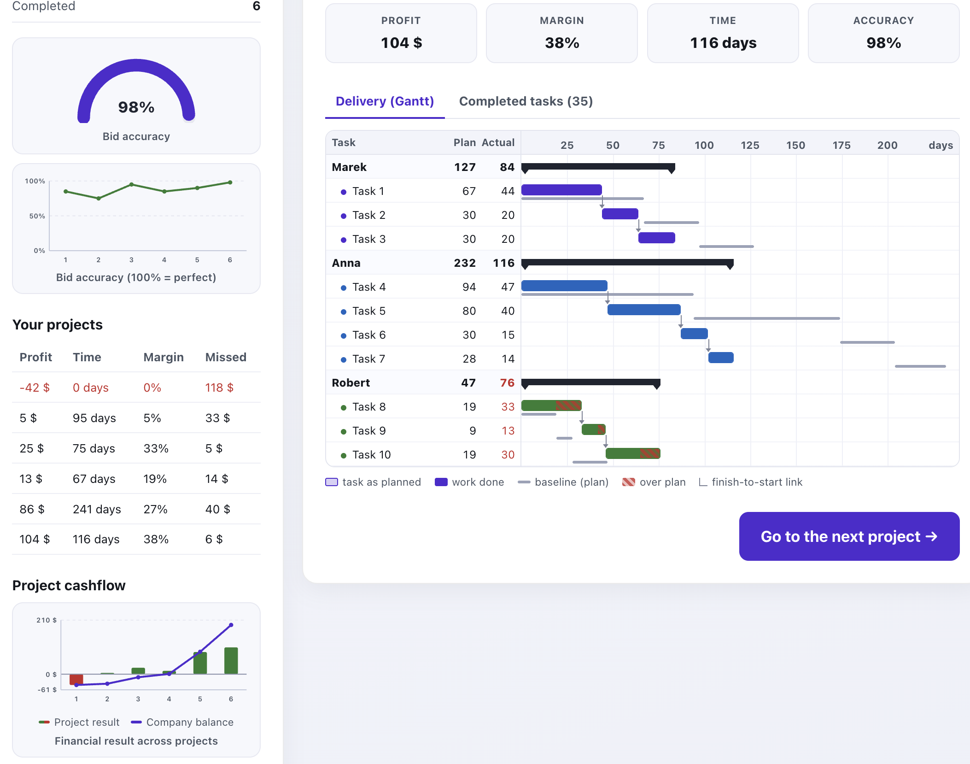This screenshot has width=970, height=764.
Task: Click the Profit 104 $ summary card
Action: pos(401,33)
